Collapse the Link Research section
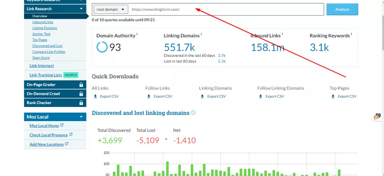 point(81,9)
